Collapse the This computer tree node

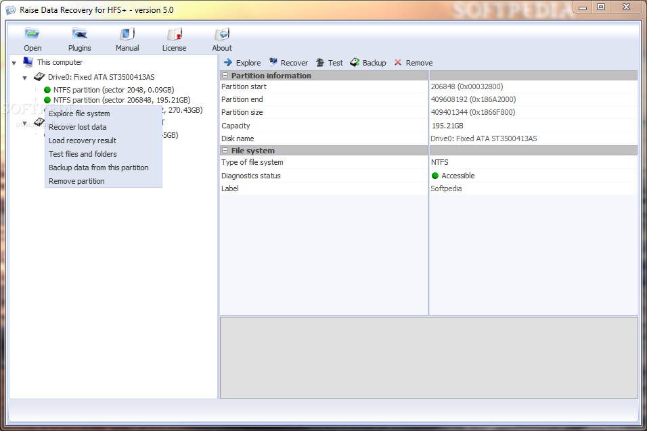(x=14, y=63)
